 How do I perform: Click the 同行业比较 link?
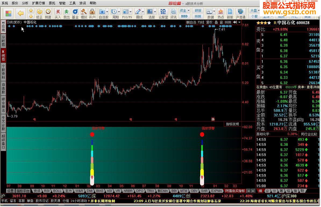(x=309, y=134)
